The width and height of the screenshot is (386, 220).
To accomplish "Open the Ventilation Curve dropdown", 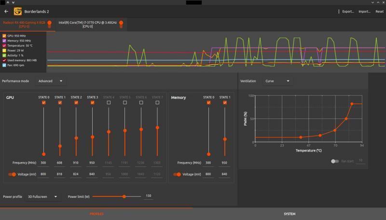I will (277, 81).
